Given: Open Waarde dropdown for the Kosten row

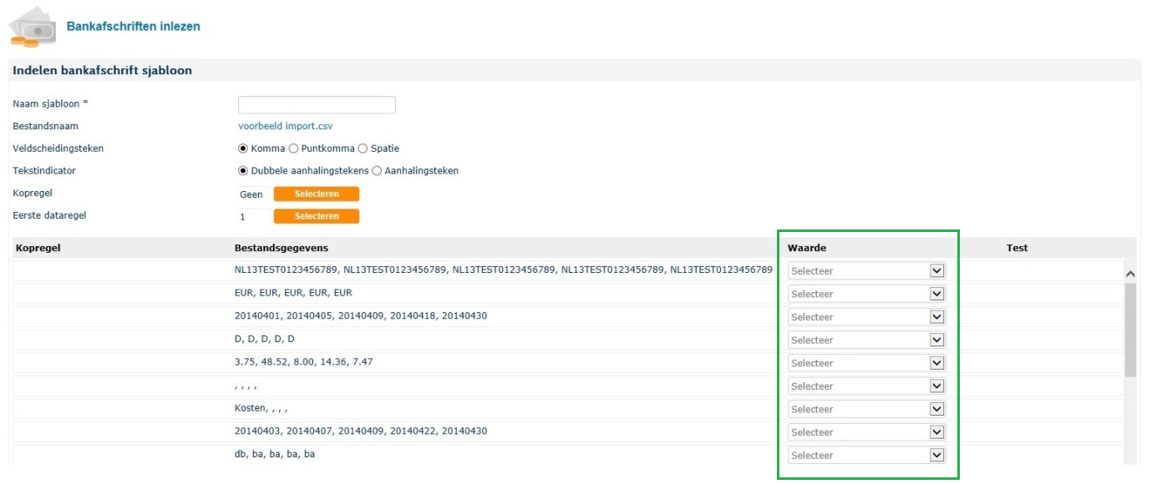Looking at the screenshot, I should (866, 410).
